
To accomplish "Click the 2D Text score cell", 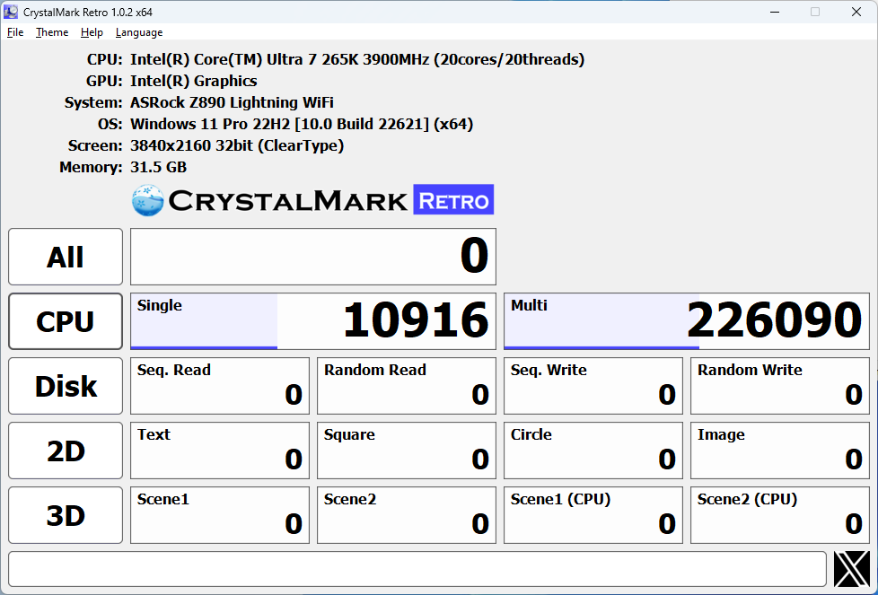I will click(x=219, y=451).
